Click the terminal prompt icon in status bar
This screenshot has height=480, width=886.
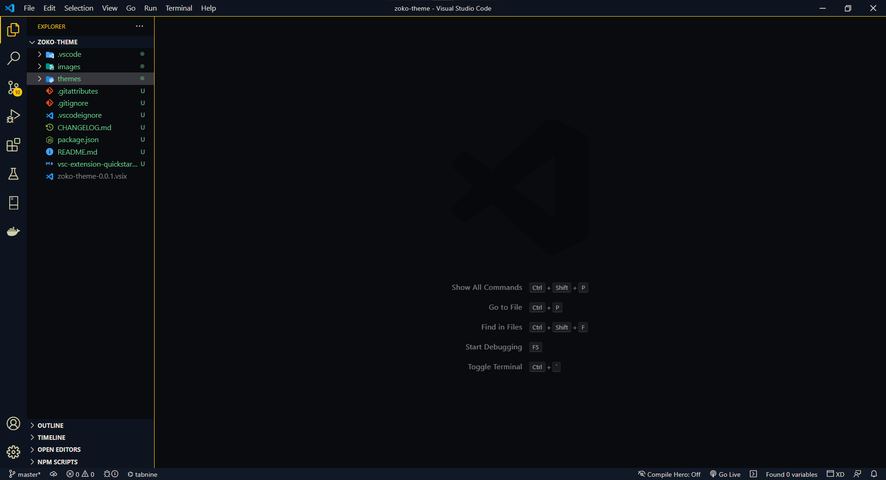tap(753, 474)
